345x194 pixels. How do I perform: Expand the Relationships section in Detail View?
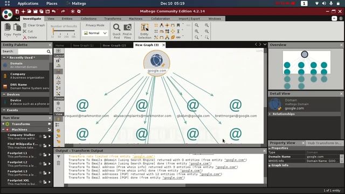click(x=270, y=114)
